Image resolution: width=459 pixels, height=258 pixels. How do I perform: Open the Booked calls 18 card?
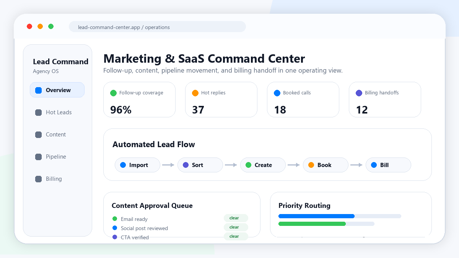tap(303, 99)
